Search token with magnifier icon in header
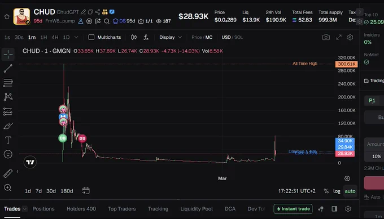Viewport: 384px width, 219px height. [x=107, y=21]
